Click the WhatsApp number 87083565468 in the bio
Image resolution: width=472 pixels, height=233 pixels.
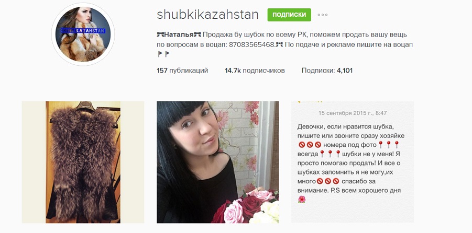coord(252,45)
